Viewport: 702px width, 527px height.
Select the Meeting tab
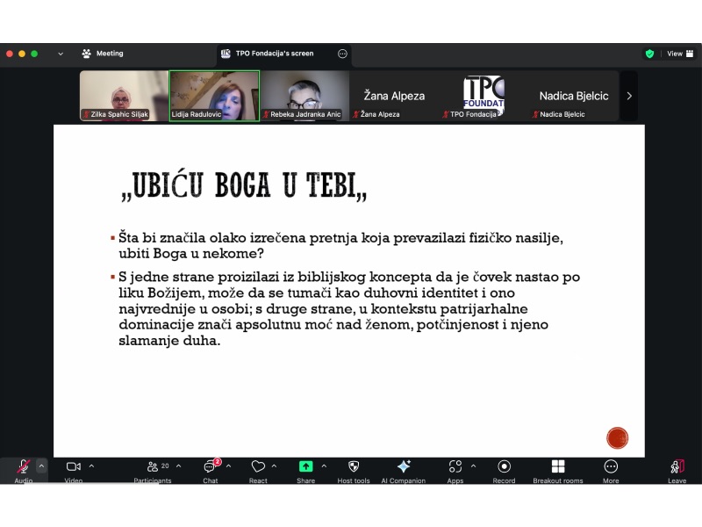103,54
